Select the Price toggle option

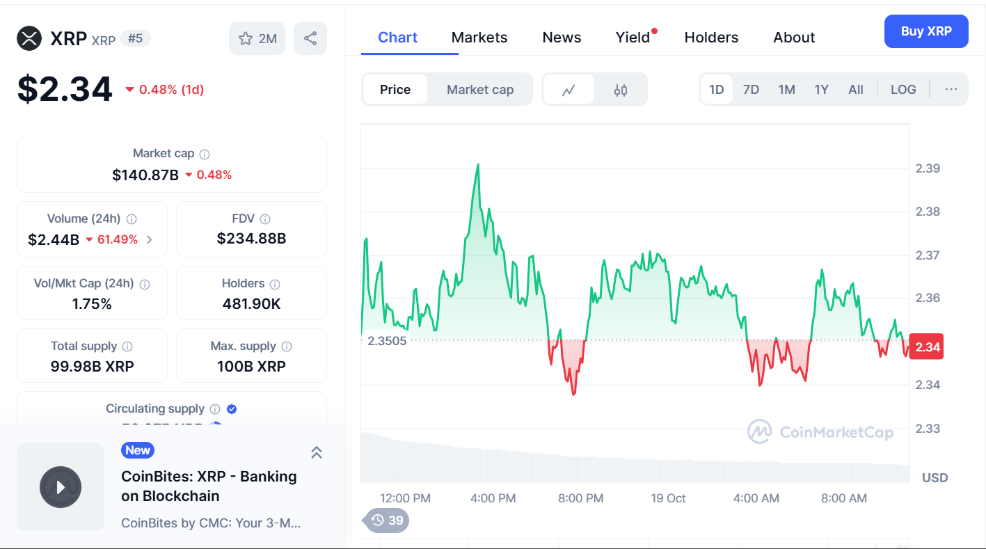[395, 90]
